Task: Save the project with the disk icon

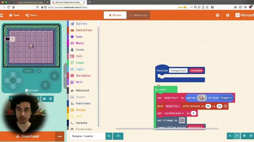Action: [109, 136]
